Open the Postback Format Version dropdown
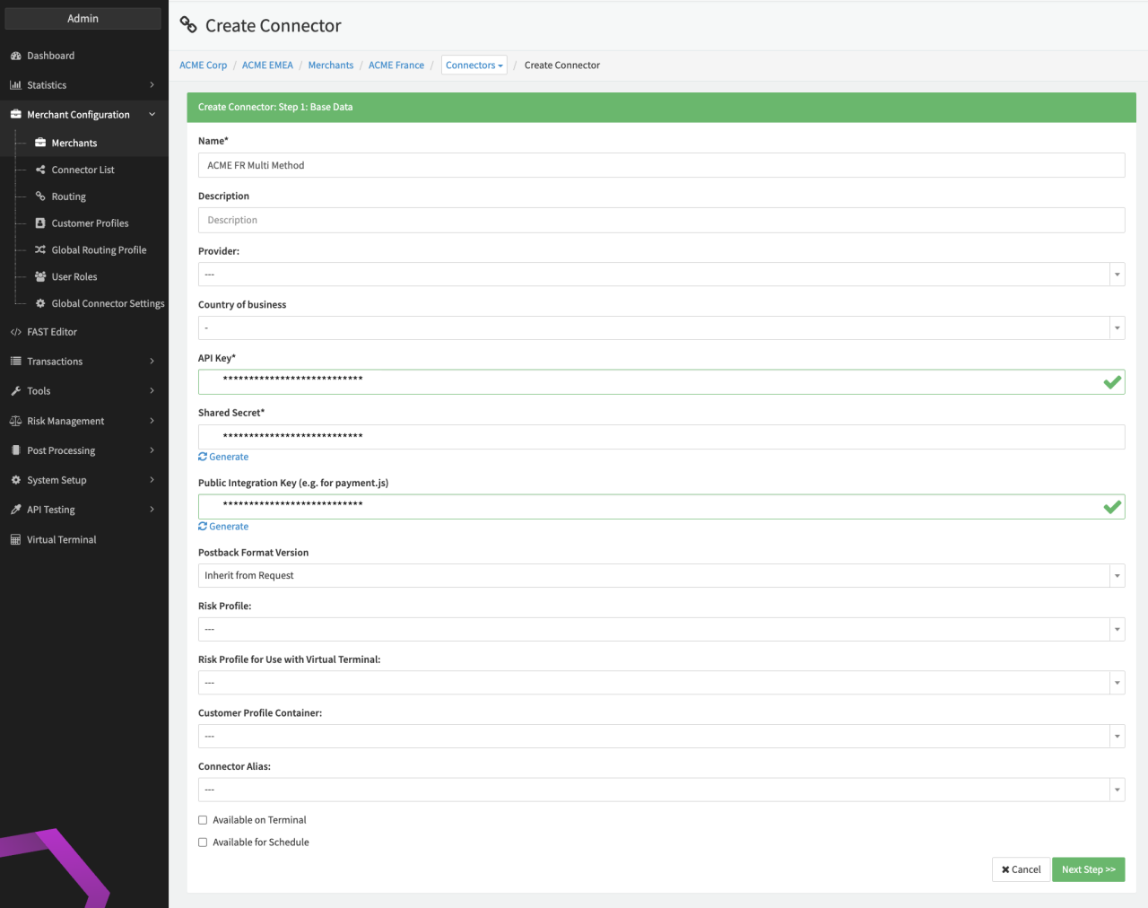1148x908 pixels. point(661,576)
